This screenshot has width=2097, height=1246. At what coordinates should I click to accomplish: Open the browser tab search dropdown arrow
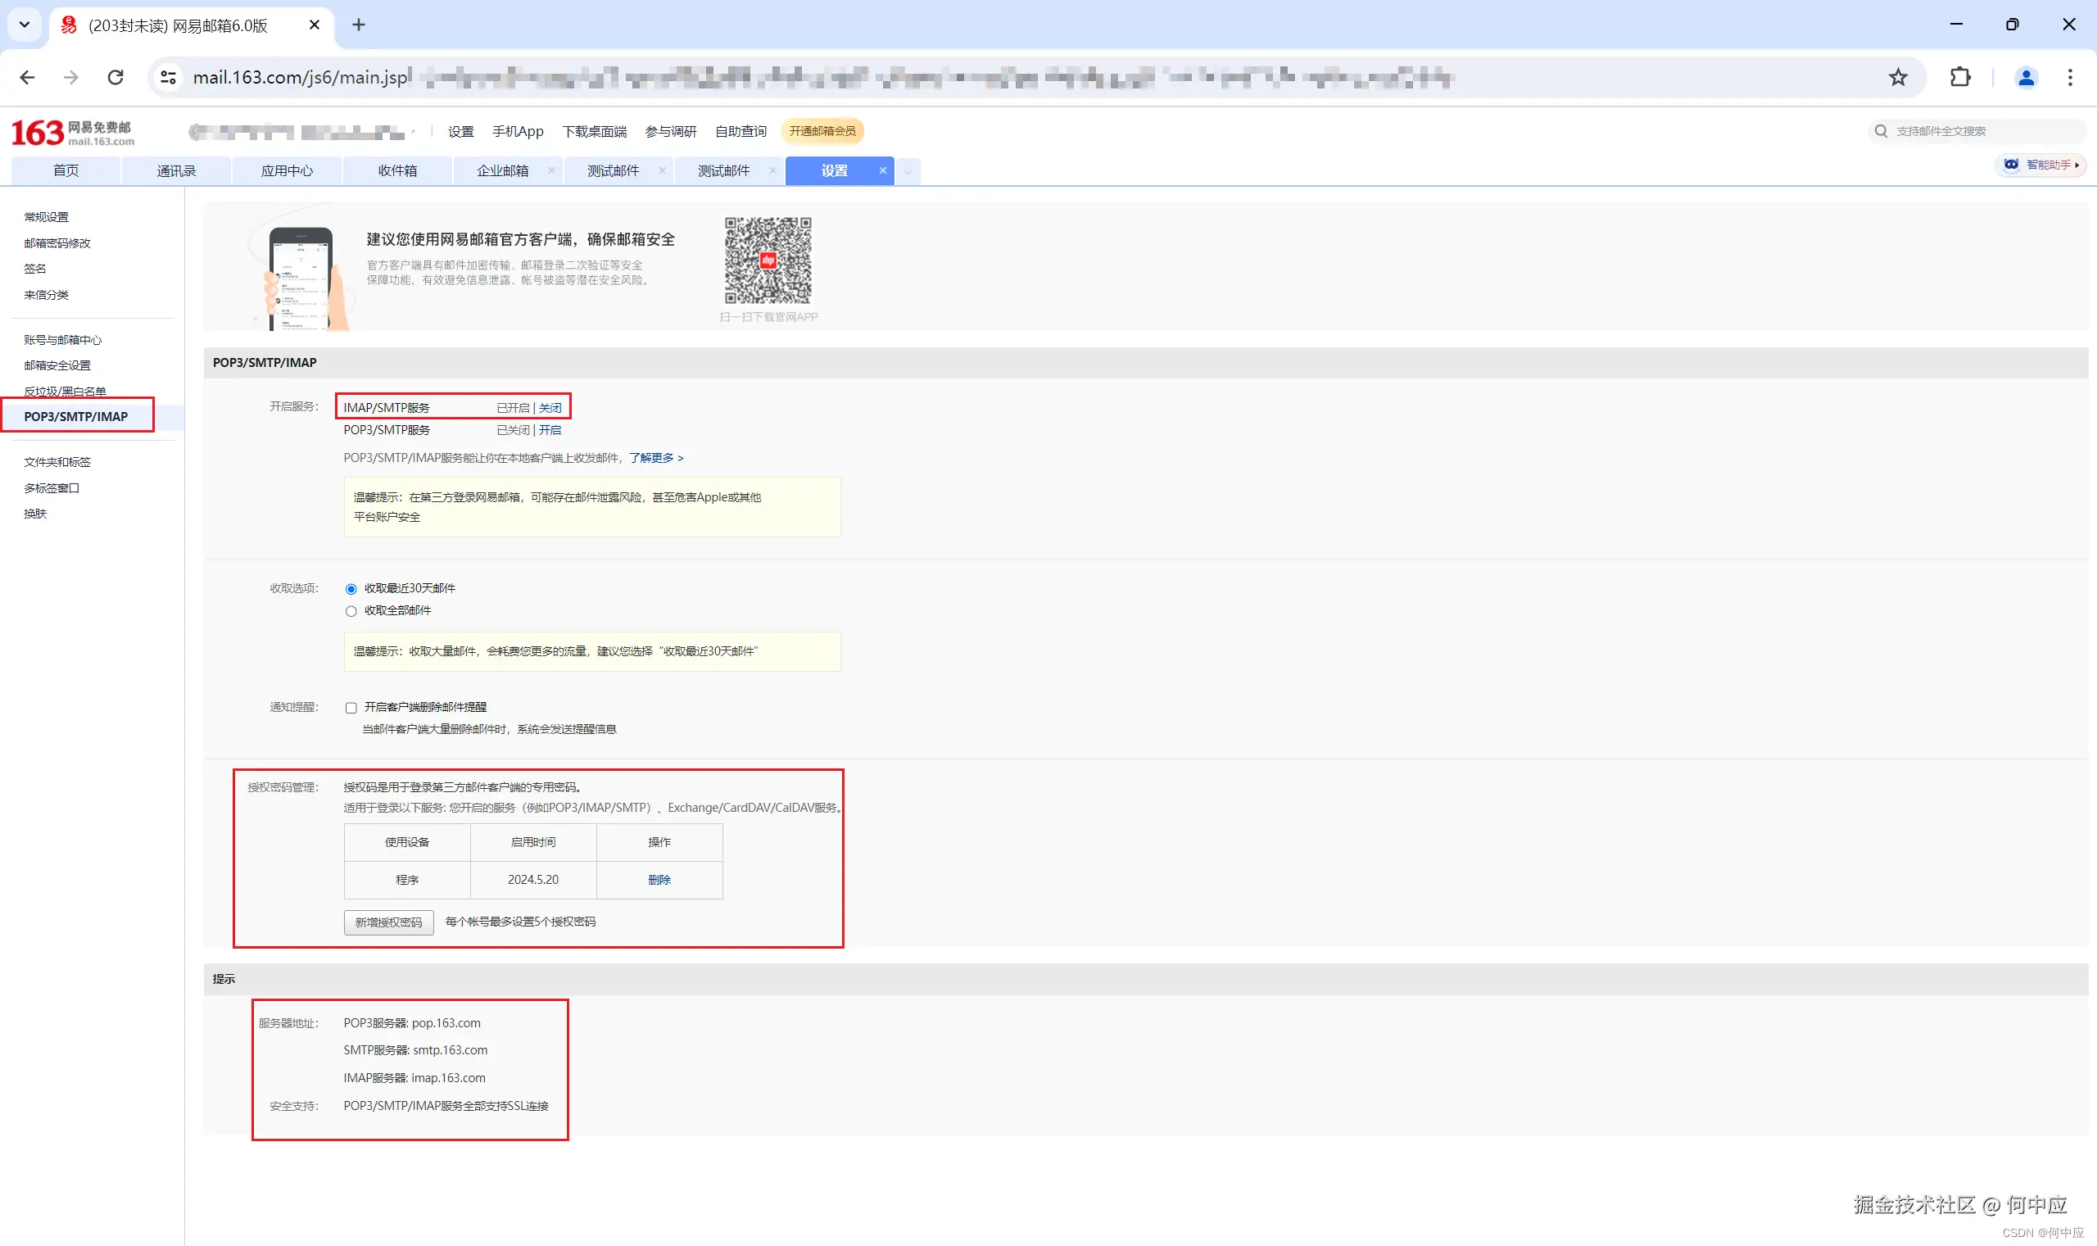25,25
